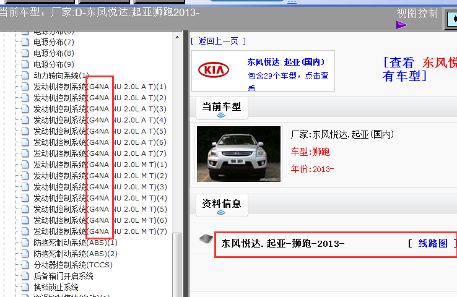This screenshot has height=297, width=457.
Task: Click the page icon beside 防抱死制动系统(ABS)(1)
Action: point(25,243)
